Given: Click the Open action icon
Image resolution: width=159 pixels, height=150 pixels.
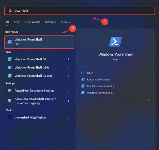Looking at the screenshot, I should coord(83,73).
